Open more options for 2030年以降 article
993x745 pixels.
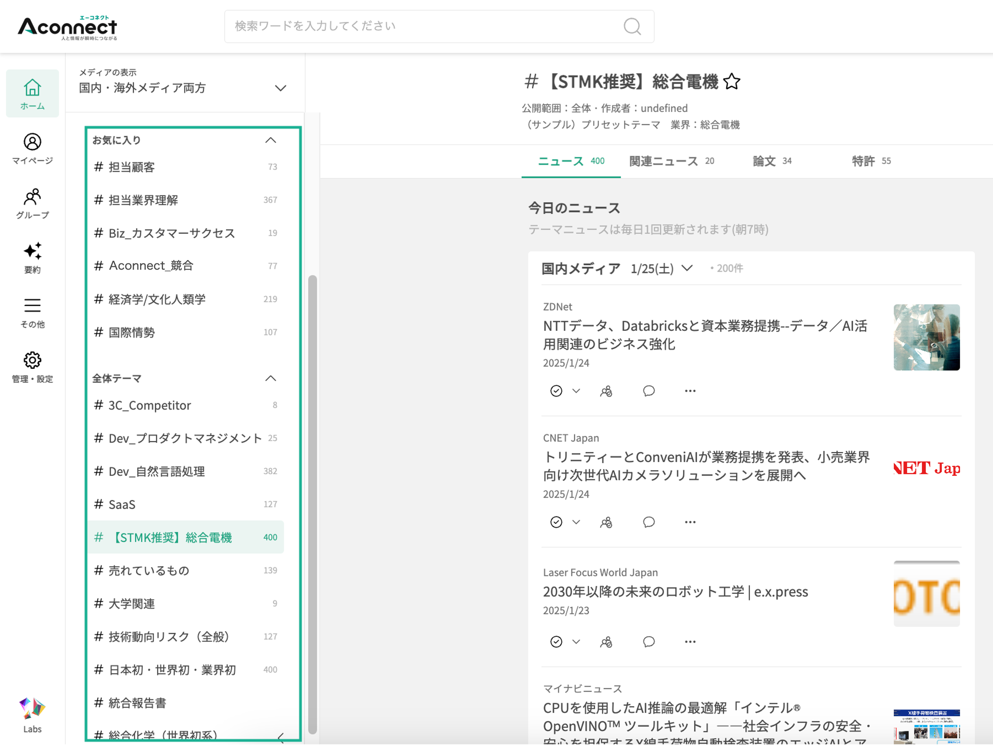[690, 642]
